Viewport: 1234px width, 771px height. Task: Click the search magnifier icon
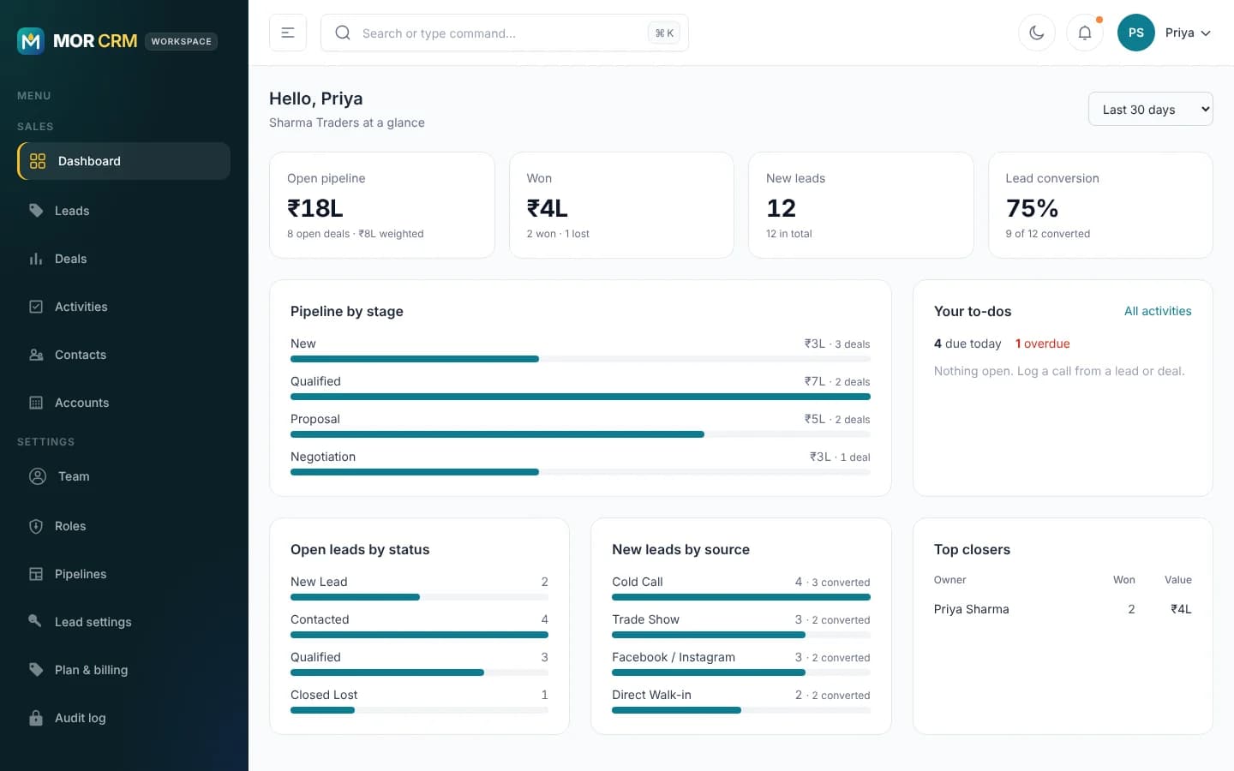pos(343,33)
